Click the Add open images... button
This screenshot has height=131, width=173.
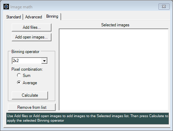[x=31, y=37]
